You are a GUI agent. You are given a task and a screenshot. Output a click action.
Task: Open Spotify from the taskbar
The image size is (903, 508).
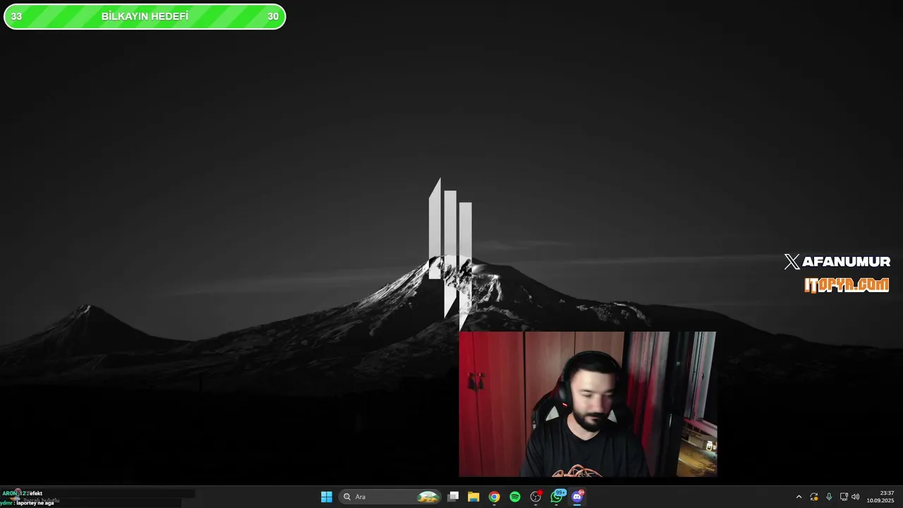tap(515, 497)
